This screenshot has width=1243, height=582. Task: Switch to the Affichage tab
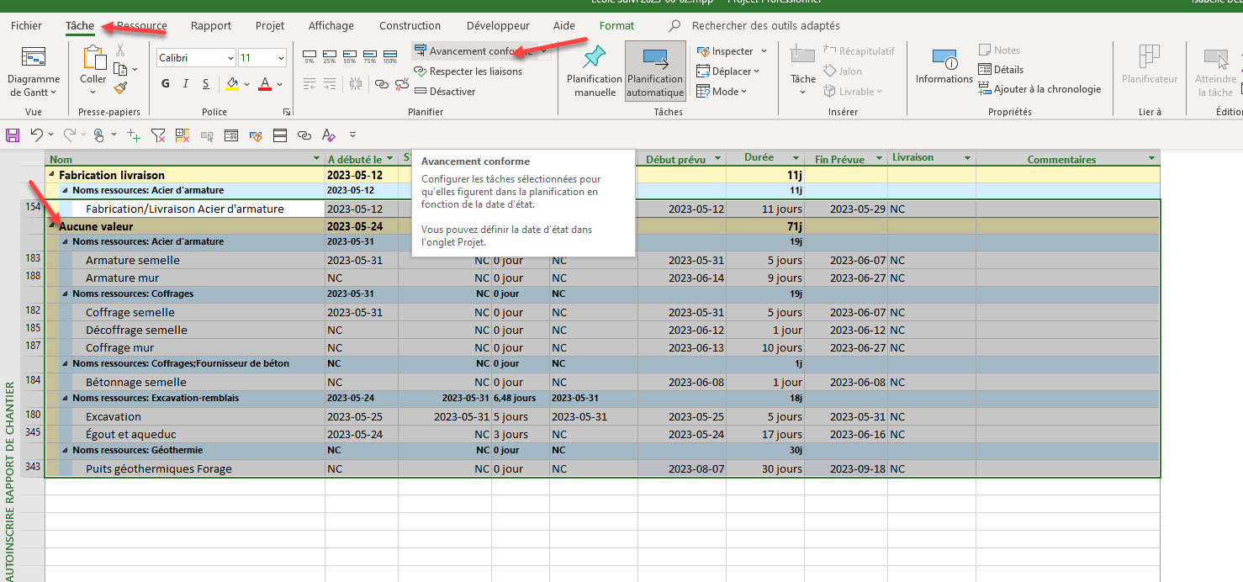(x=331, y=26)
